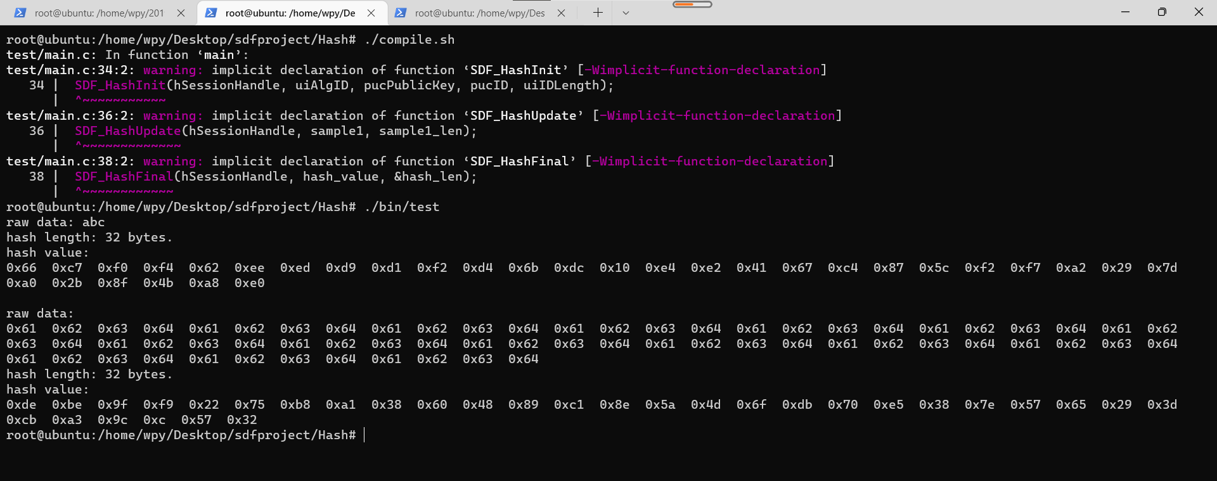The height and width of the screenshot is (481, 1217).
Task: Expand the new-tab profile dropdown chevron
Action: [626, 13]
